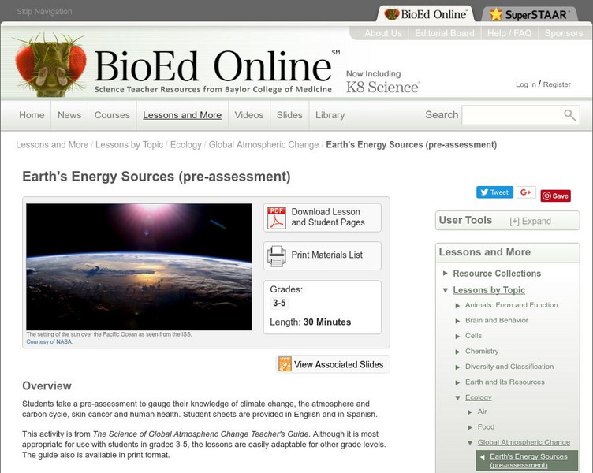Expand Animals: Form and Function arrow
This screenshot has width=593, height=473.
tap(457, 306)
